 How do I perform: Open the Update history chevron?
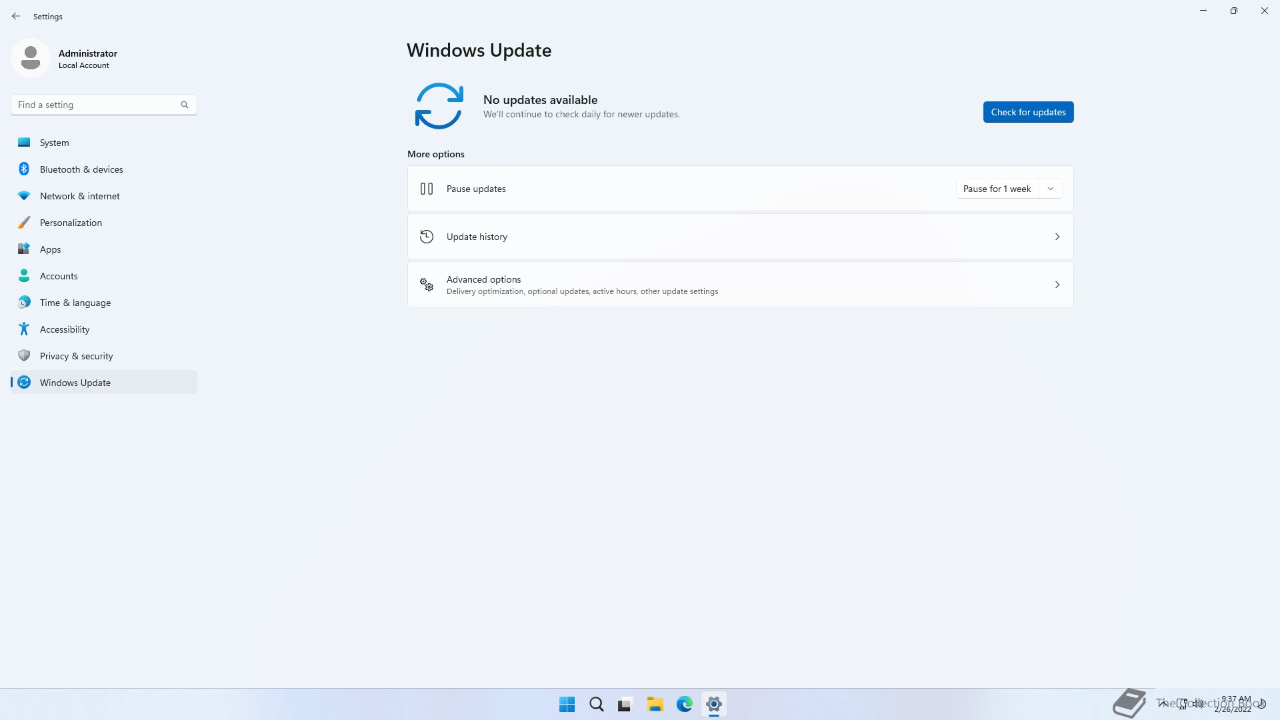click(1057, 237)
